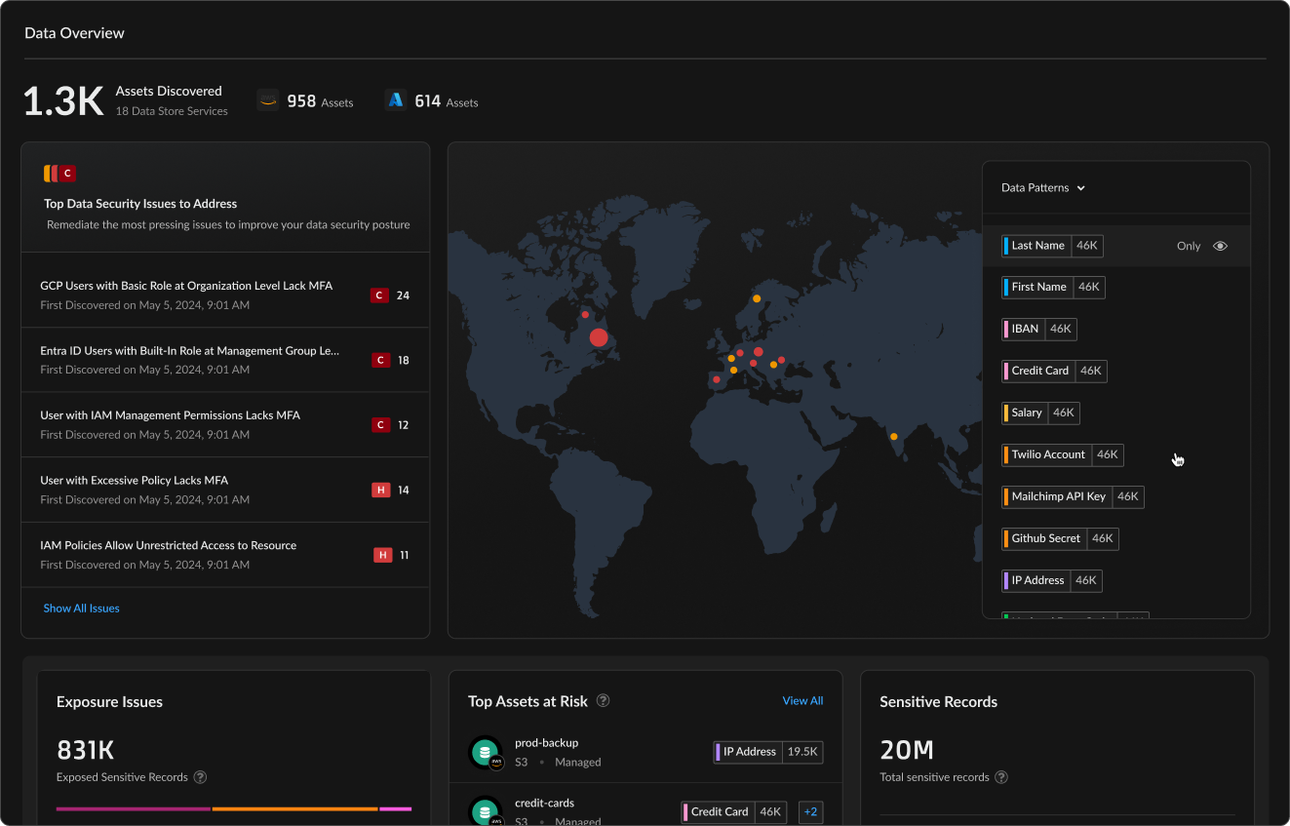Click the 1.3K Assets Discovered figure
The height and width of the screenshot is (826, 1290).
[63, 101]
